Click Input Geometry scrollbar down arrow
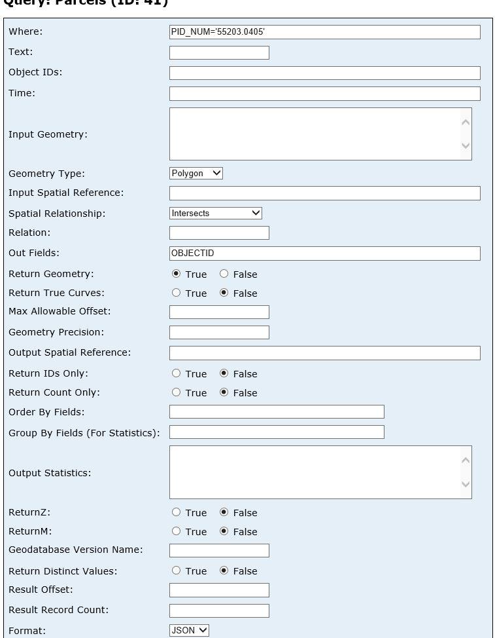This screenshot has width=495, height=638. (466, 145)
